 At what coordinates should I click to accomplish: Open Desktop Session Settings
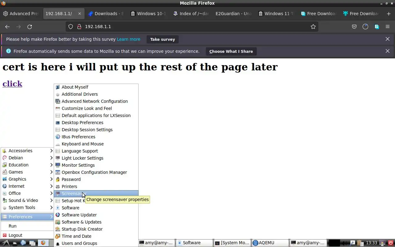point(96,130)
